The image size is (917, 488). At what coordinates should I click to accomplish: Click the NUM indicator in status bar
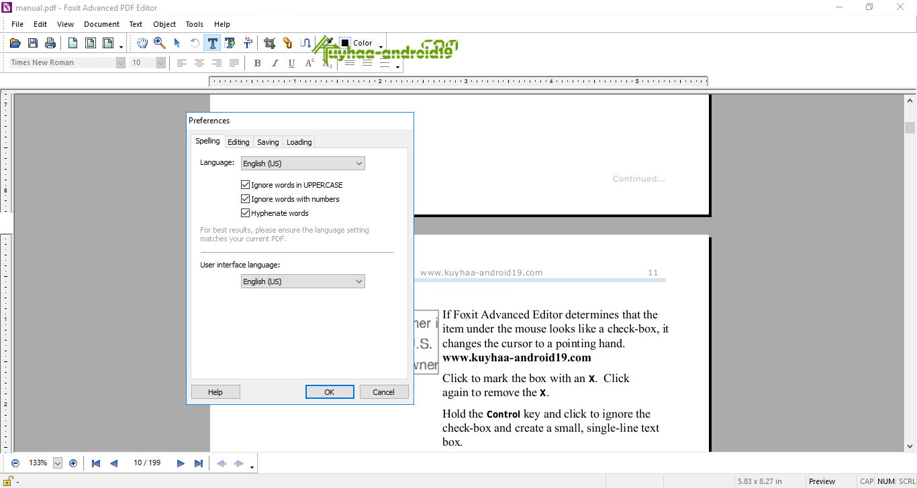tap(886, 481)
